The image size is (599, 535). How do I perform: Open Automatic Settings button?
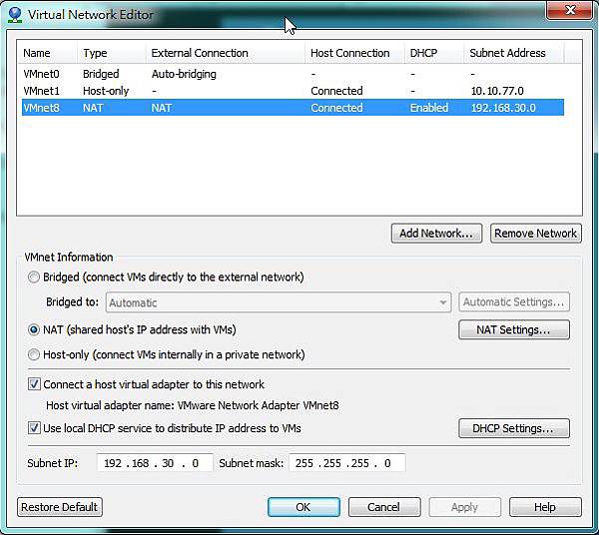tap(514, 302)
